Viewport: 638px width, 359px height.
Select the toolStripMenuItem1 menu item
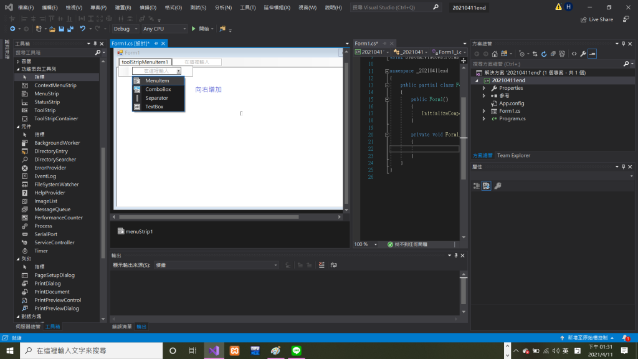click(x=145, y=62)
